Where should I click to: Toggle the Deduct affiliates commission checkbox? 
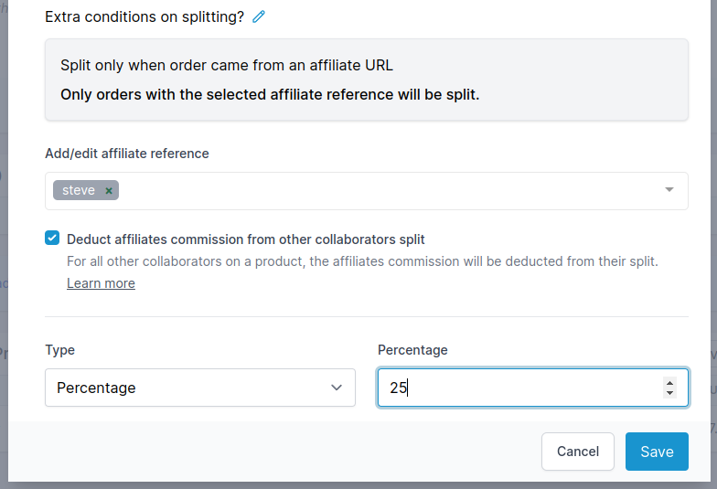(52, 239)
